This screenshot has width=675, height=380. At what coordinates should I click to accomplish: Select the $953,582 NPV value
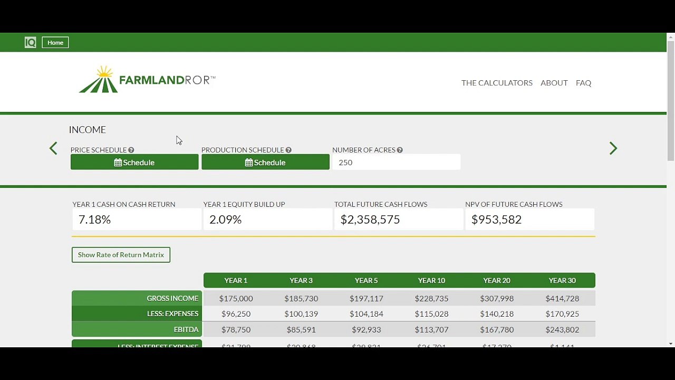coord(496,220)
